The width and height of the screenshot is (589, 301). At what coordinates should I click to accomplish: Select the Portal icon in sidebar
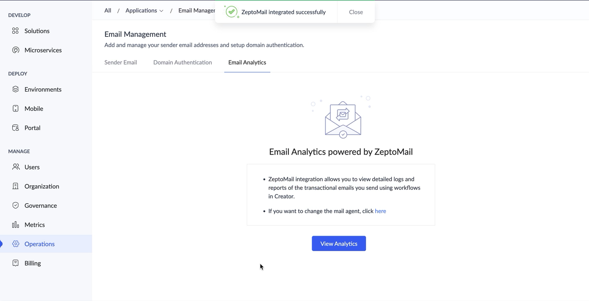(x=15, y=127)
